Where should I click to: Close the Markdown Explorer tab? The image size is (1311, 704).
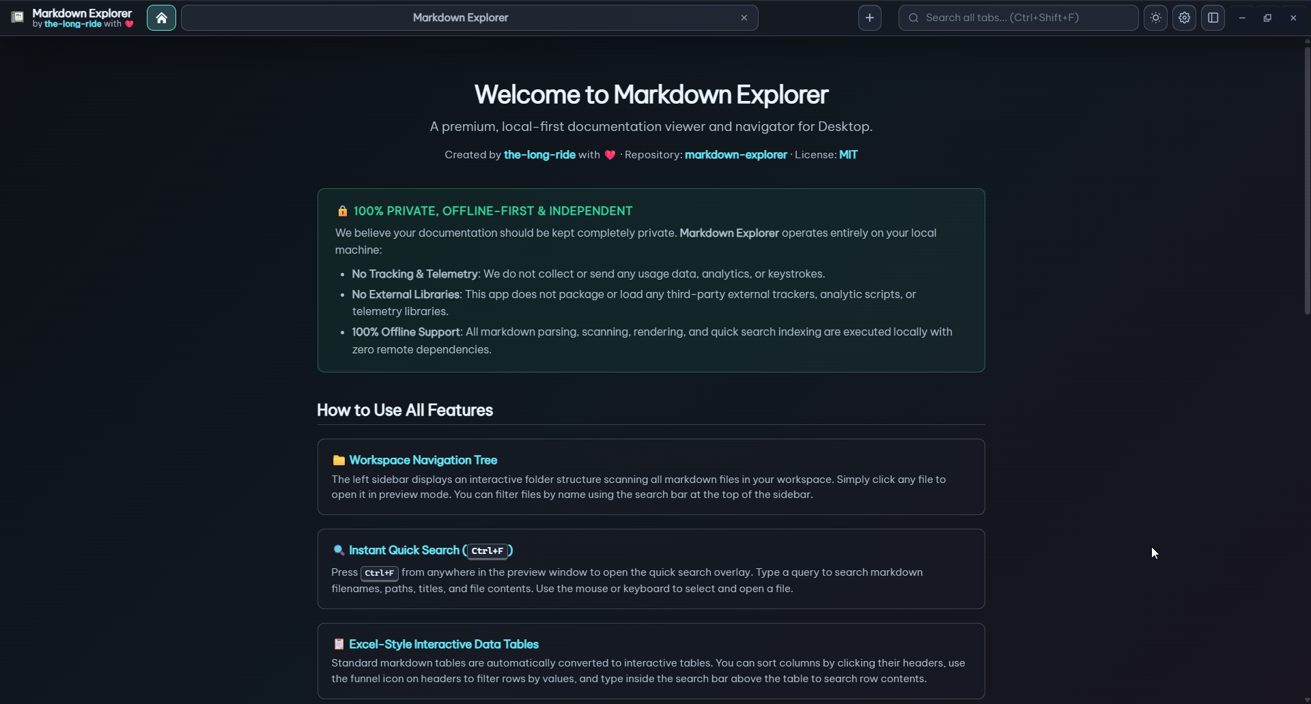pos(744,18)
